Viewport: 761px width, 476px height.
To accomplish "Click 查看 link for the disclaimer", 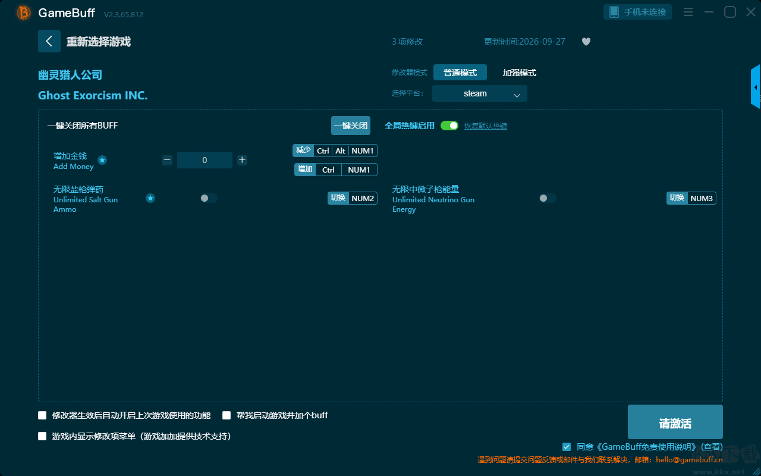I will click(x=712, y=447).
